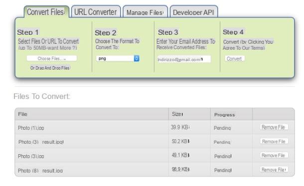Focus the email address input field
The height and width of the screenshot is (186, 304).
184,59
